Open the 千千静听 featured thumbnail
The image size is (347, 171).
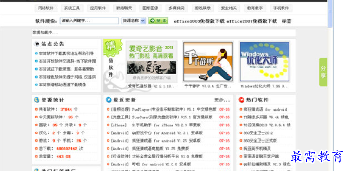(x=208, y=62)
